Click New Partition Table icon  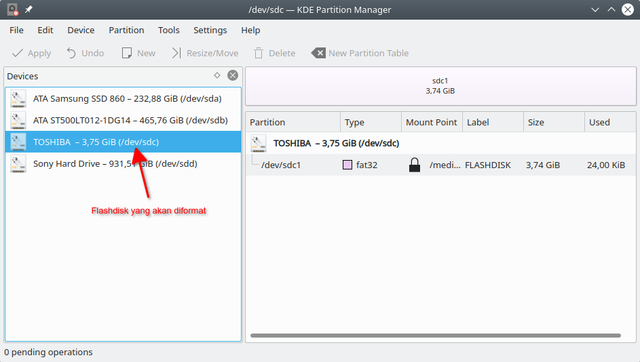(318, 53)
